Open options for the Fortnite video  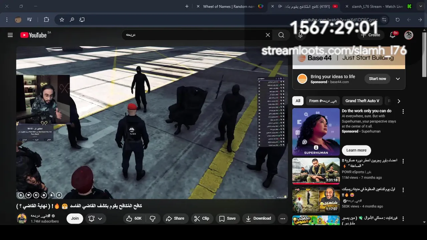pos(403,219)
